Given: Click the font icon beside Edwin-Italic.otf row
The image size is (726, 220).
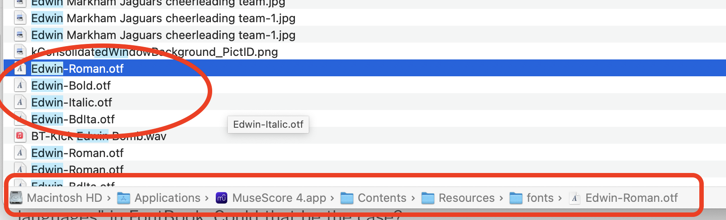Looking at the screenshot, I should click(x=20, y=102).
